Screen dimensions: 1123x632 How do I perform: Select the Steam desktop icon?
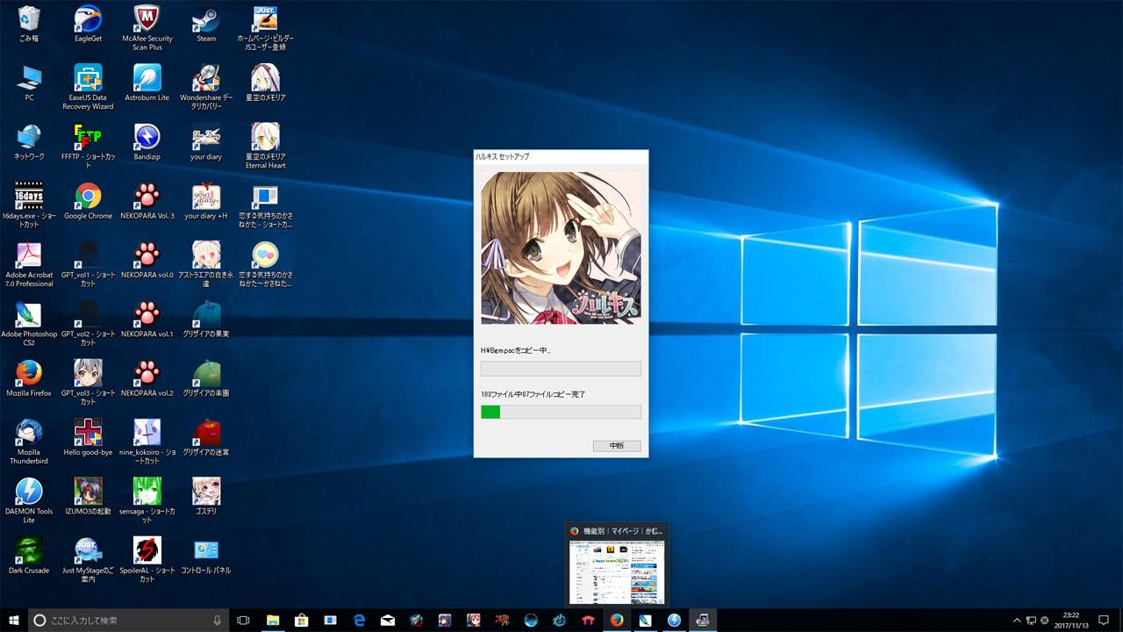point(206,25)
